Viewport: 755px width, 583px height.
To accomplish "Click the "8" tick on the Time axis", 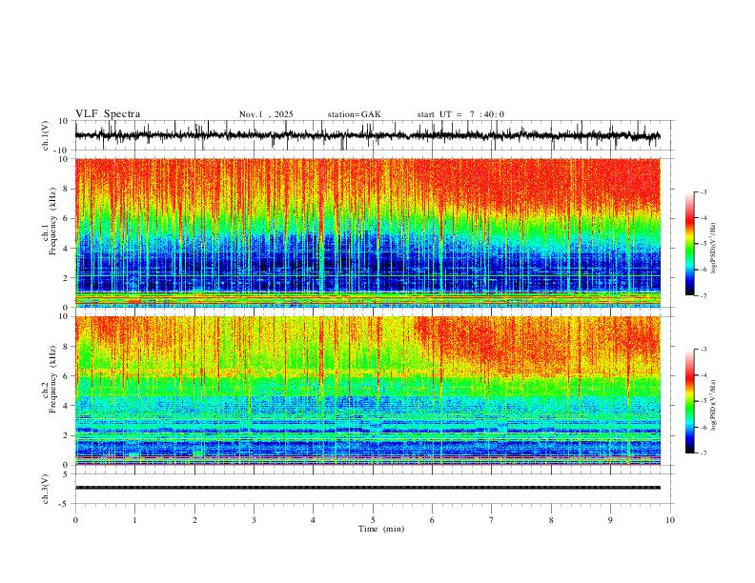I will [x=551, y=520].
